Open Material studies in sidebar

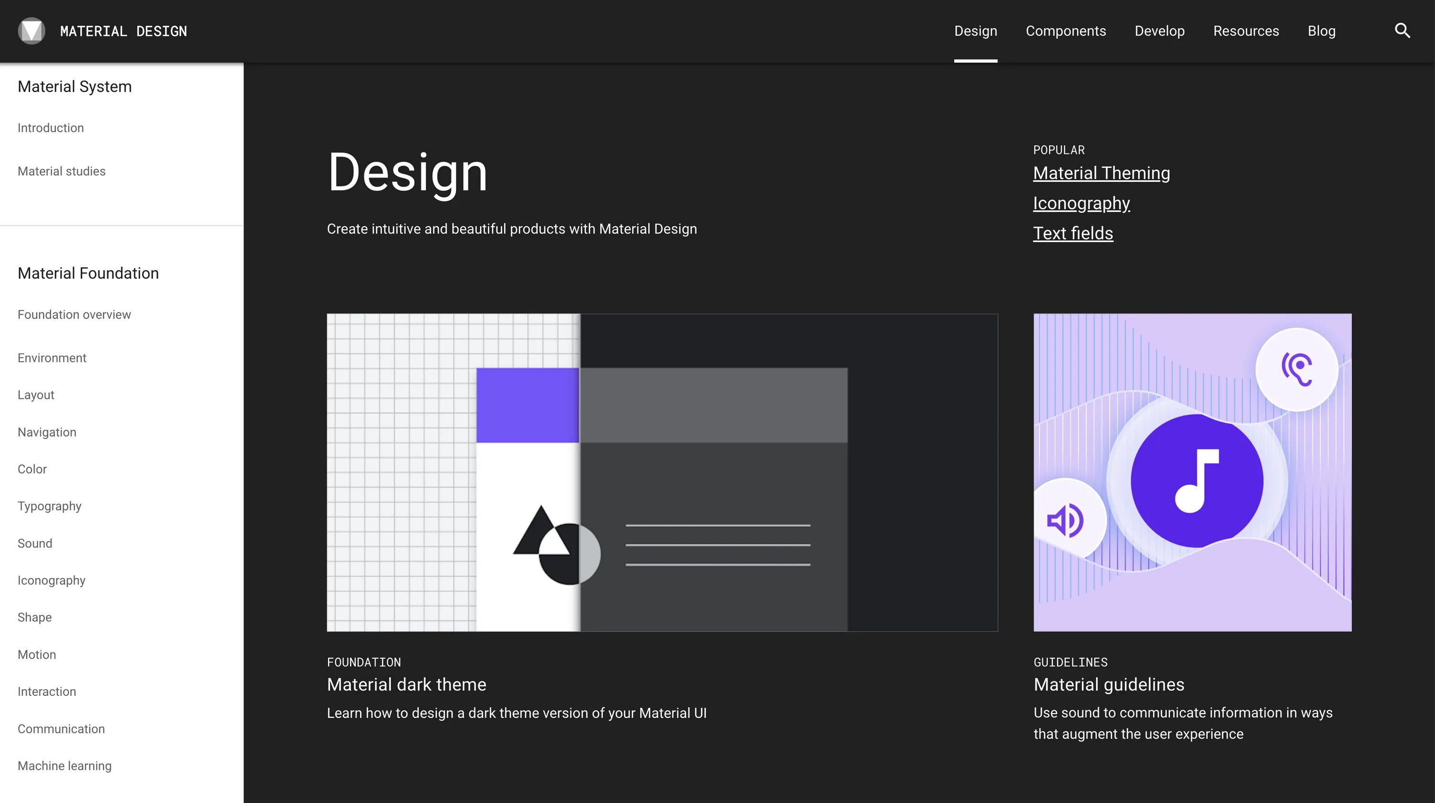tap(61, 172)
